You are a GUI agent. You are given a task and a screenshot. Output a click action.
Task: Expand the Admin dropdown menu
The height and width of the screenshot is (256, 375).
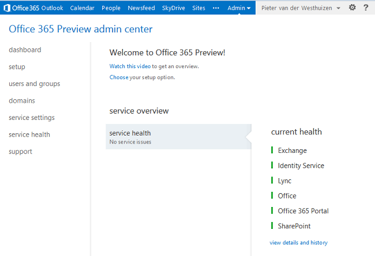click(239, 8)
